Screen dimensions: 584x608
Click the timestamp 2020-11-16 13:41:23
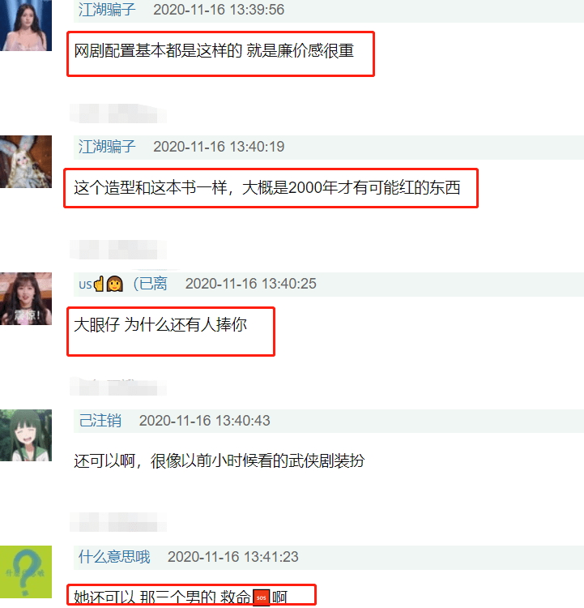(x=233, y=557)
